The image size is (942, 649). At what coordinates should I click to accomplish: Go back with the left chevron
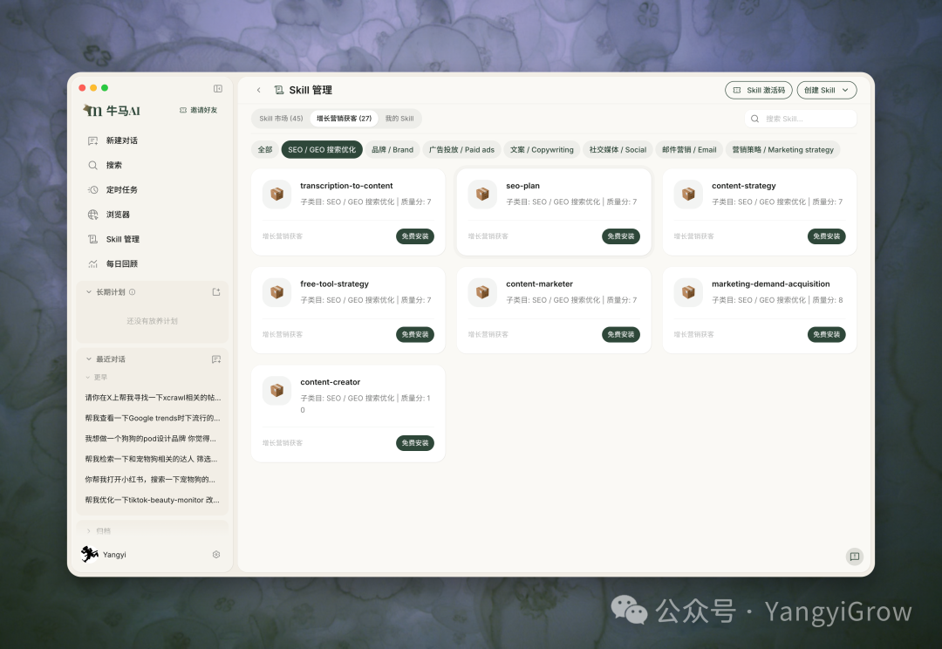coord(259,90)
